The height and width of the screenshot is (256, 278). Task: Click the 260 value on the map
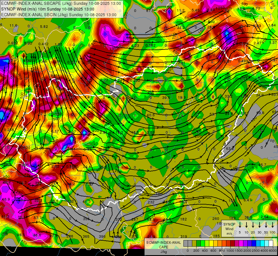(x=216, y=218)
